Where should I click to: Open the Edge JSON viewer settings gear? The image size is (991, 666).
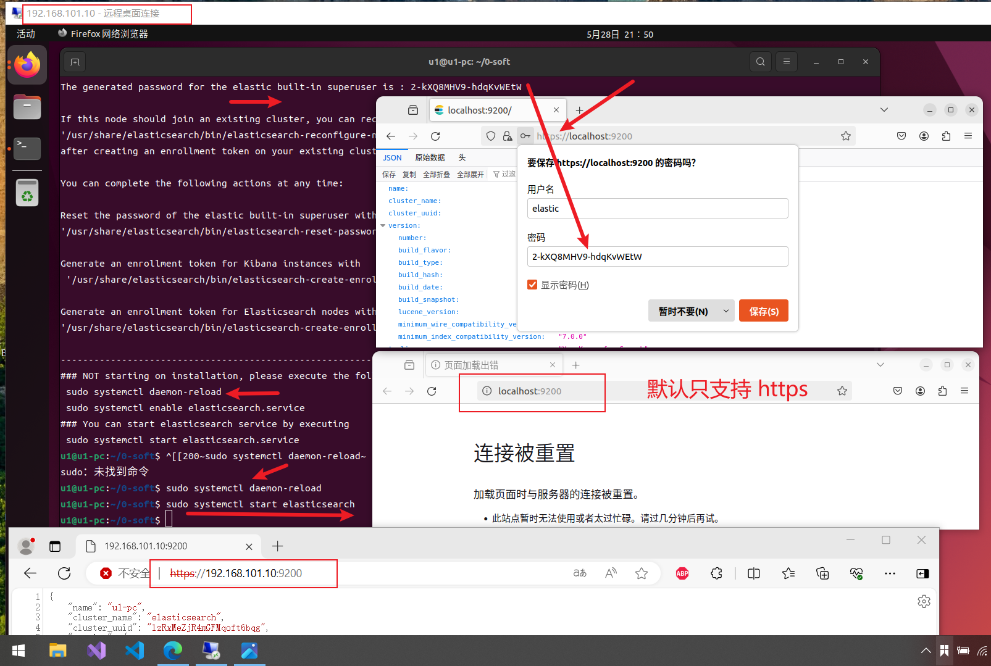pos(924,601)
